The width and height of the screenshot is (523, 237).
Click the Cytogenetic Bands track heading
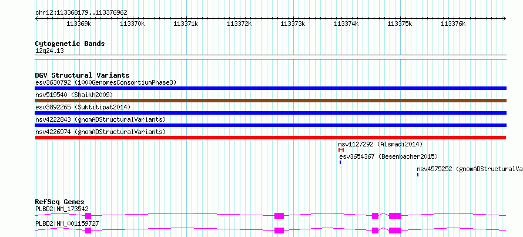[70, 44]
